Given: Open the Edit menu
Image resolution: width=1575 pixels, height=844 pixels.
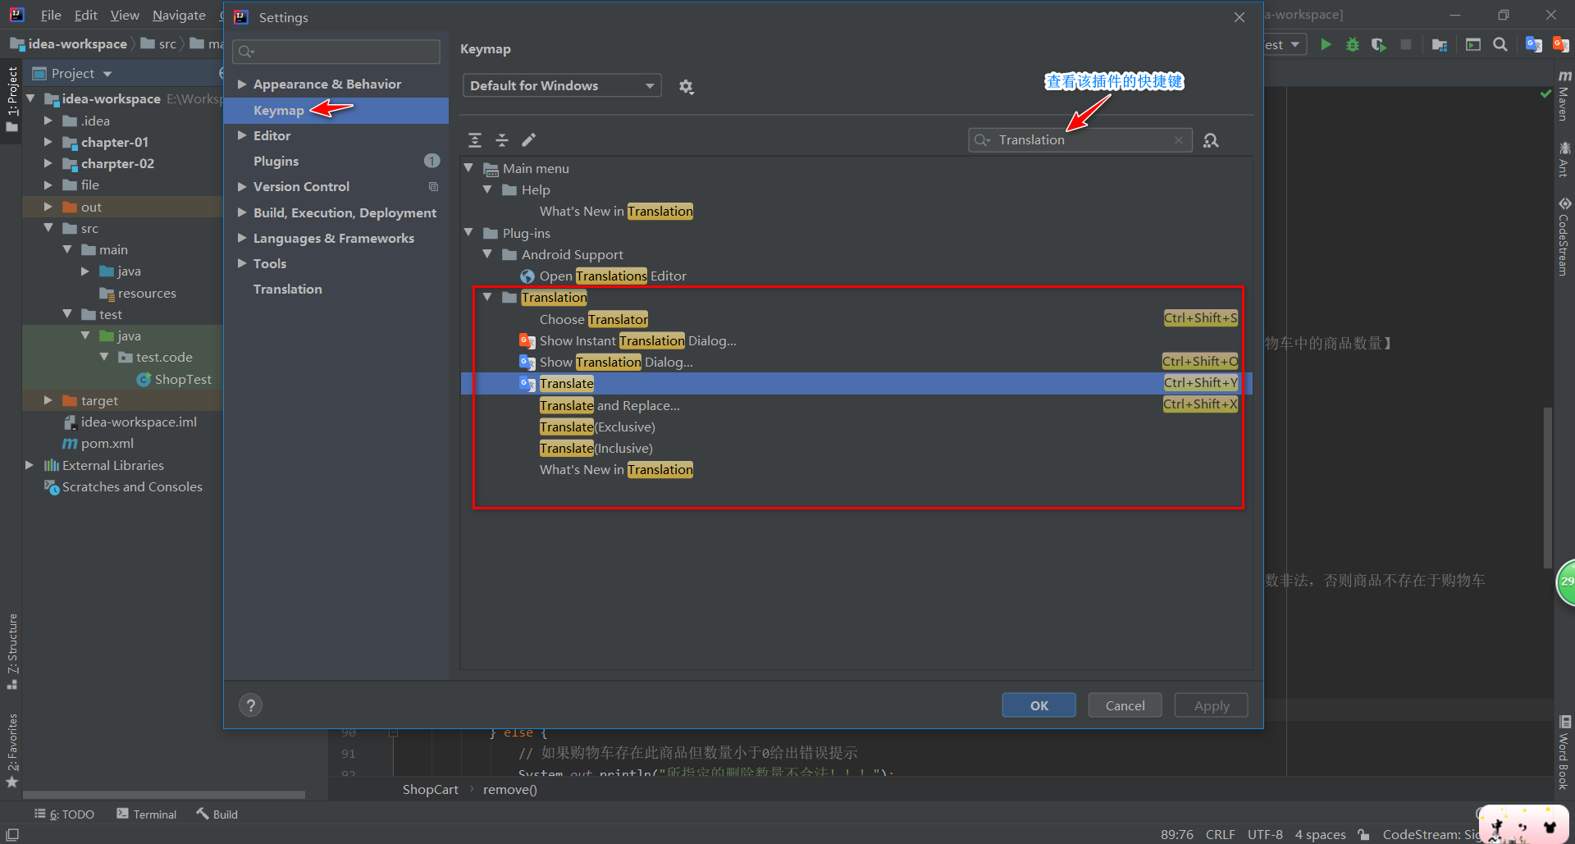Looking at the screenshot, I should coord(85,15).
